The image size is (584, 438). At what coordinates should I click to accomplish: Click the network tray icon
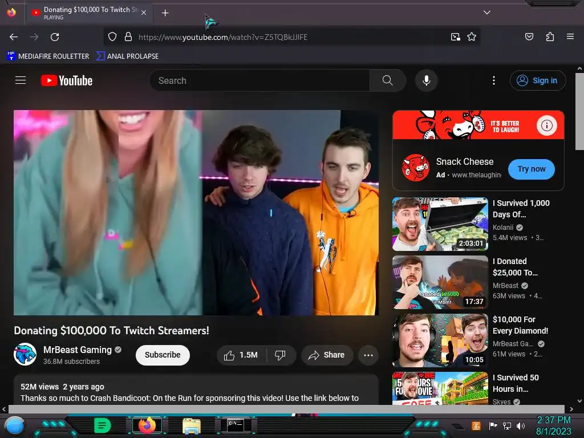click(x=507, y=425)
